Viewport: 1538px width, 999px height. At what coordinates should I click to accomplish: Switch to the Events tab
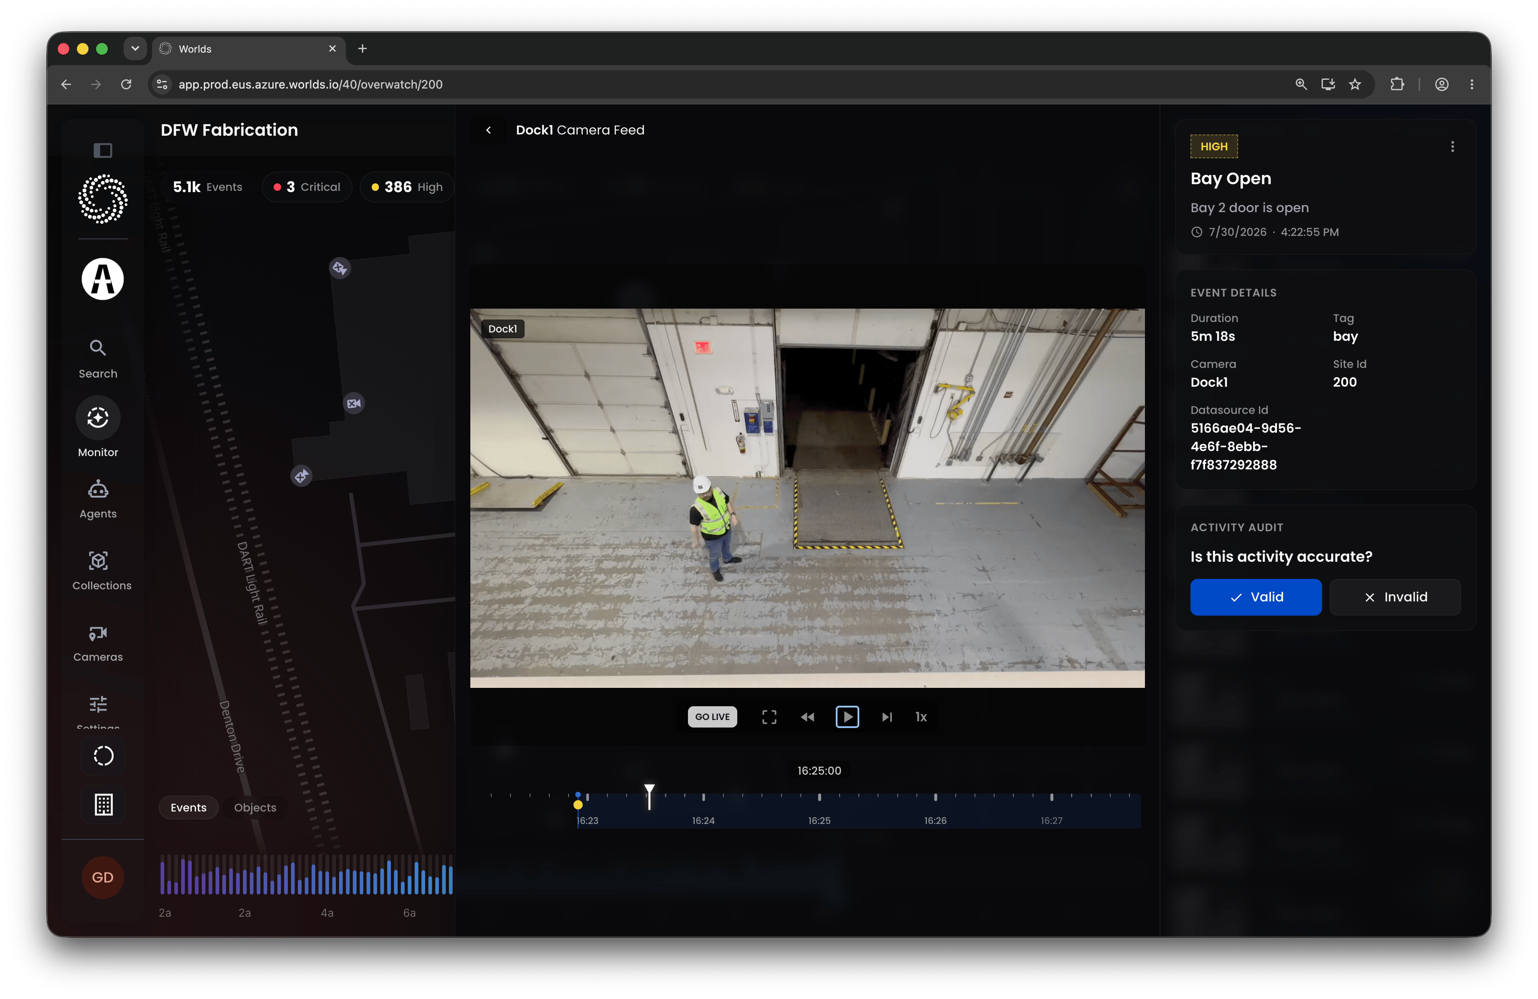click(189, 807)
